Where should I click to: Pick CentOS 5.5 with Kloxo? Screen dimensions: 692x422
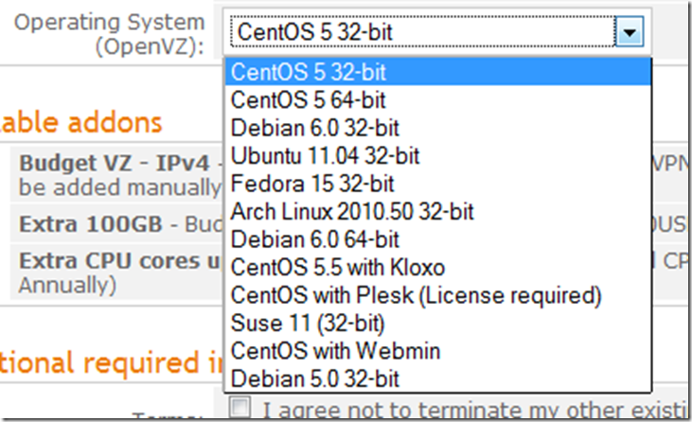click(437, 267)
